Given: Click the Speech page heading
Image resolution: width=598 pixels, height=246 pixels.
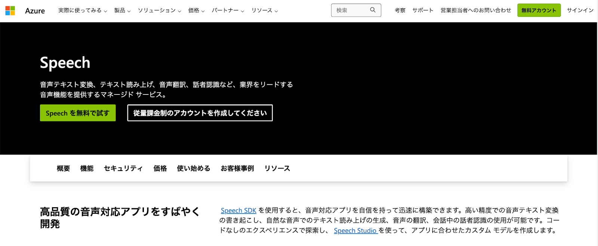Looking at the screenshot, I should [65, 63].
